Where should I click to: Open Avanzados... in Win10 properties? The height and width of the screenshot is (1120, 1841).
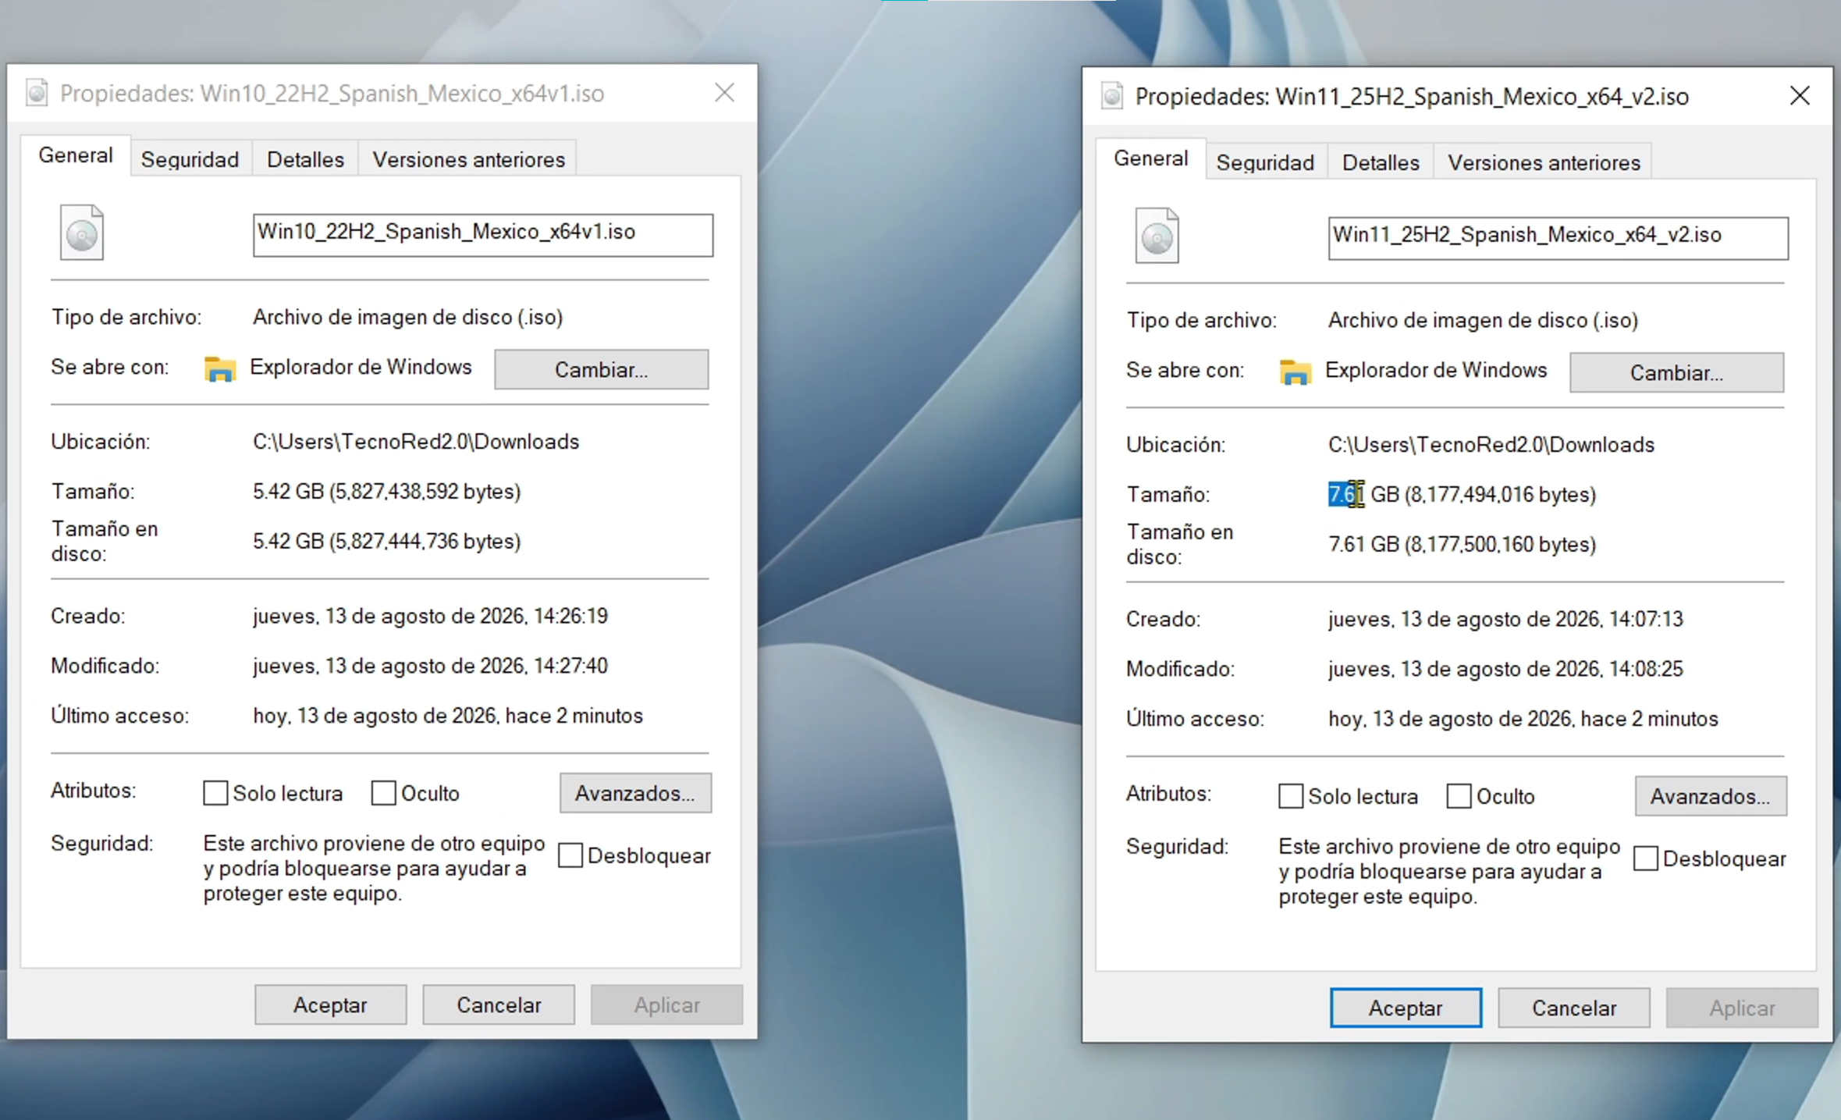point(635,793)
